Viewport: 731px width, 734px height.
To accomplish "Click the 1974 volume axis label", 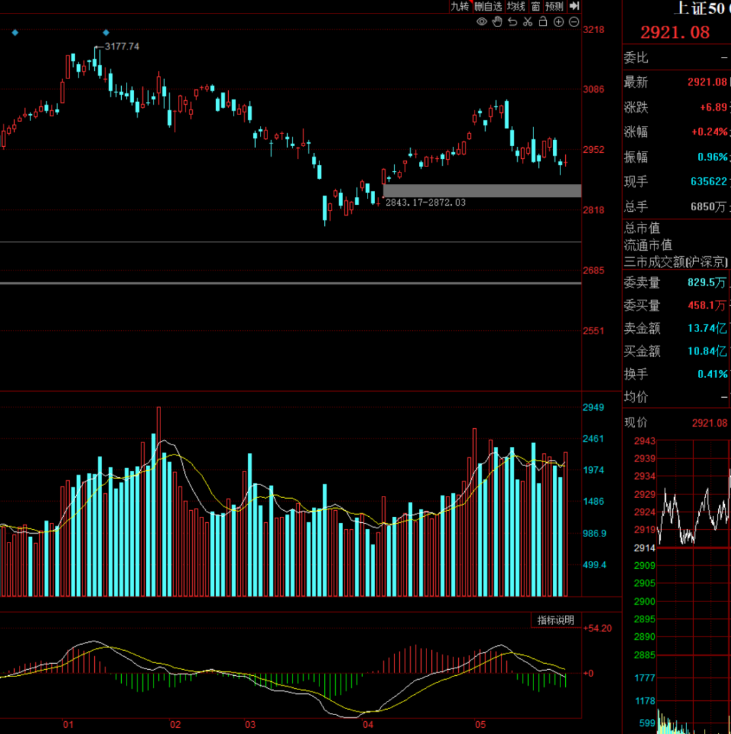I will tap(594, 470).
